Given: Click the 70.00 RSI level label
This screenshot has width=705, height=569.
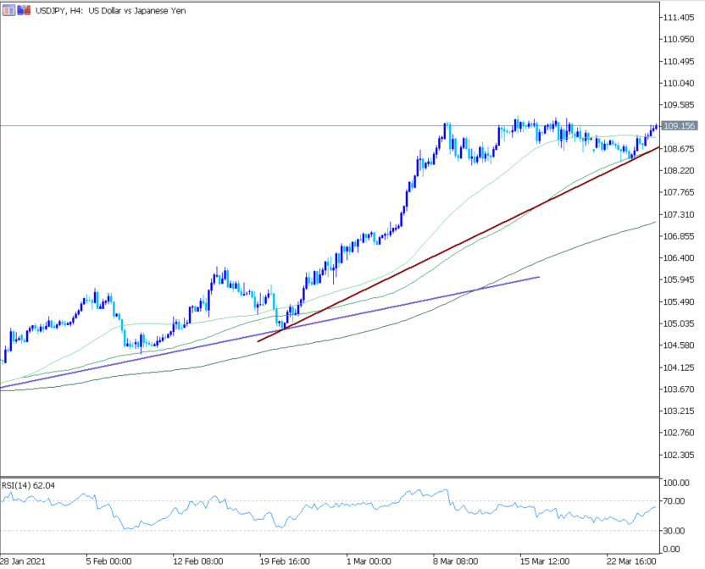Looking at the screenshot, I should [x=676, y=501].
